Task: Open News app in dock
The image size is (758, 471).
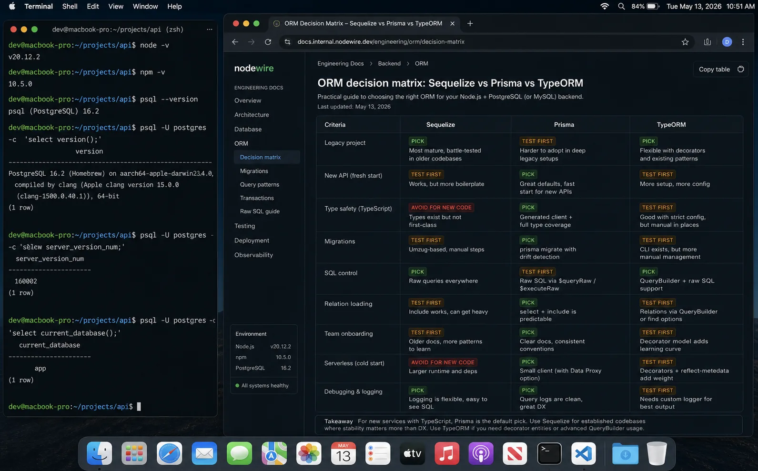Action: point(515,453)
